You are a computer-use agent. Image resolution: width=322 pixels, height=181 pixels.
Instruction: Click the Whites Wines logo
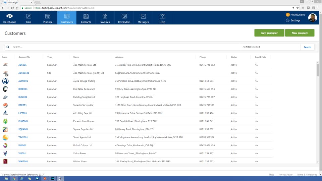click(x=5, y=161)
